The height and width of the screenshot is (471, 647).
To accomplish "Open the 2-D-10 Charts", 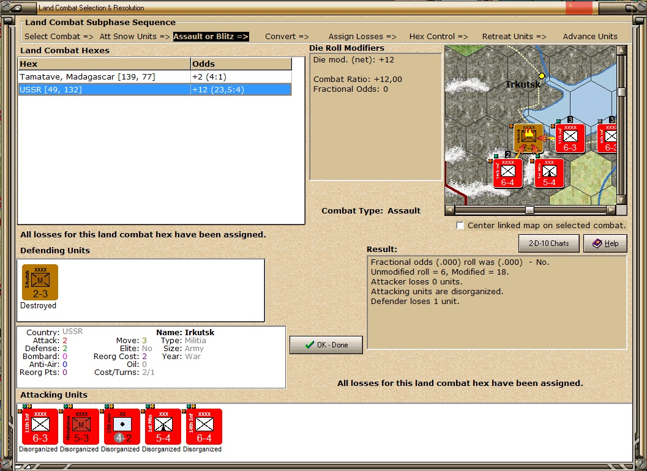I will click(549, 243).
